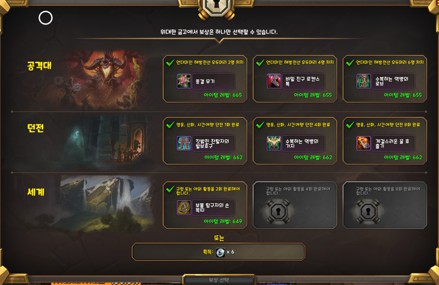Click the 세계 landscape artwork

[106, 204]
